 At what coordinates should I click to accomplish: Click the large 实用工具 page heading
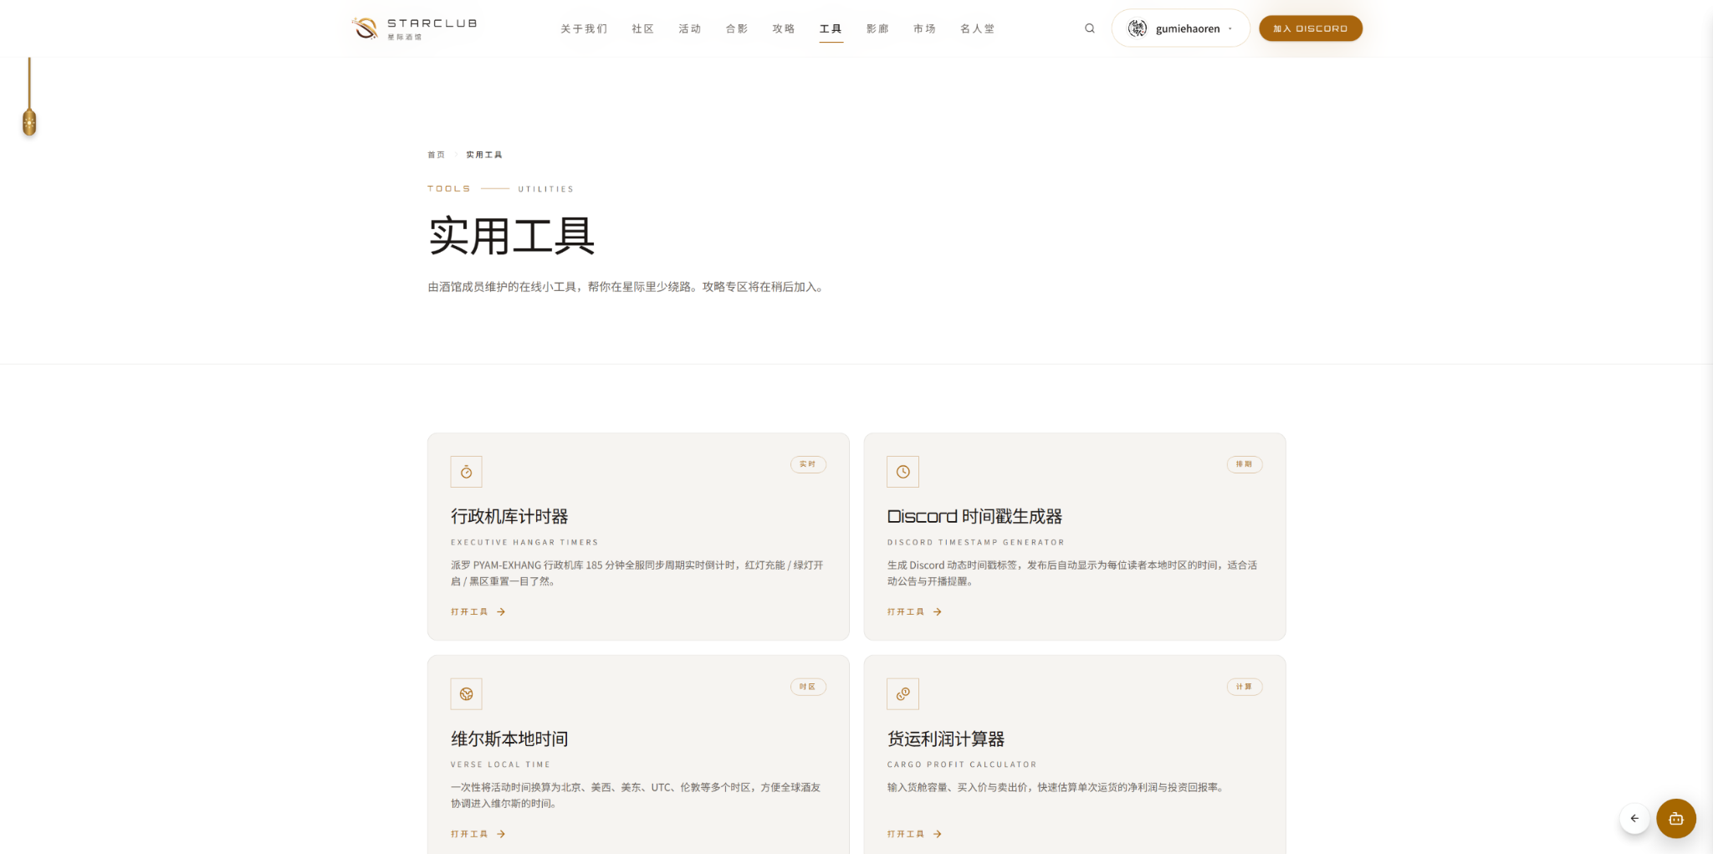[512, 236]
